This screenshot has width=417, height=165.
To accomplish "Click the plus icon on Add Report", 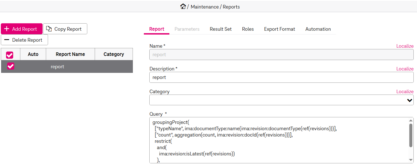I will point(7,29).
